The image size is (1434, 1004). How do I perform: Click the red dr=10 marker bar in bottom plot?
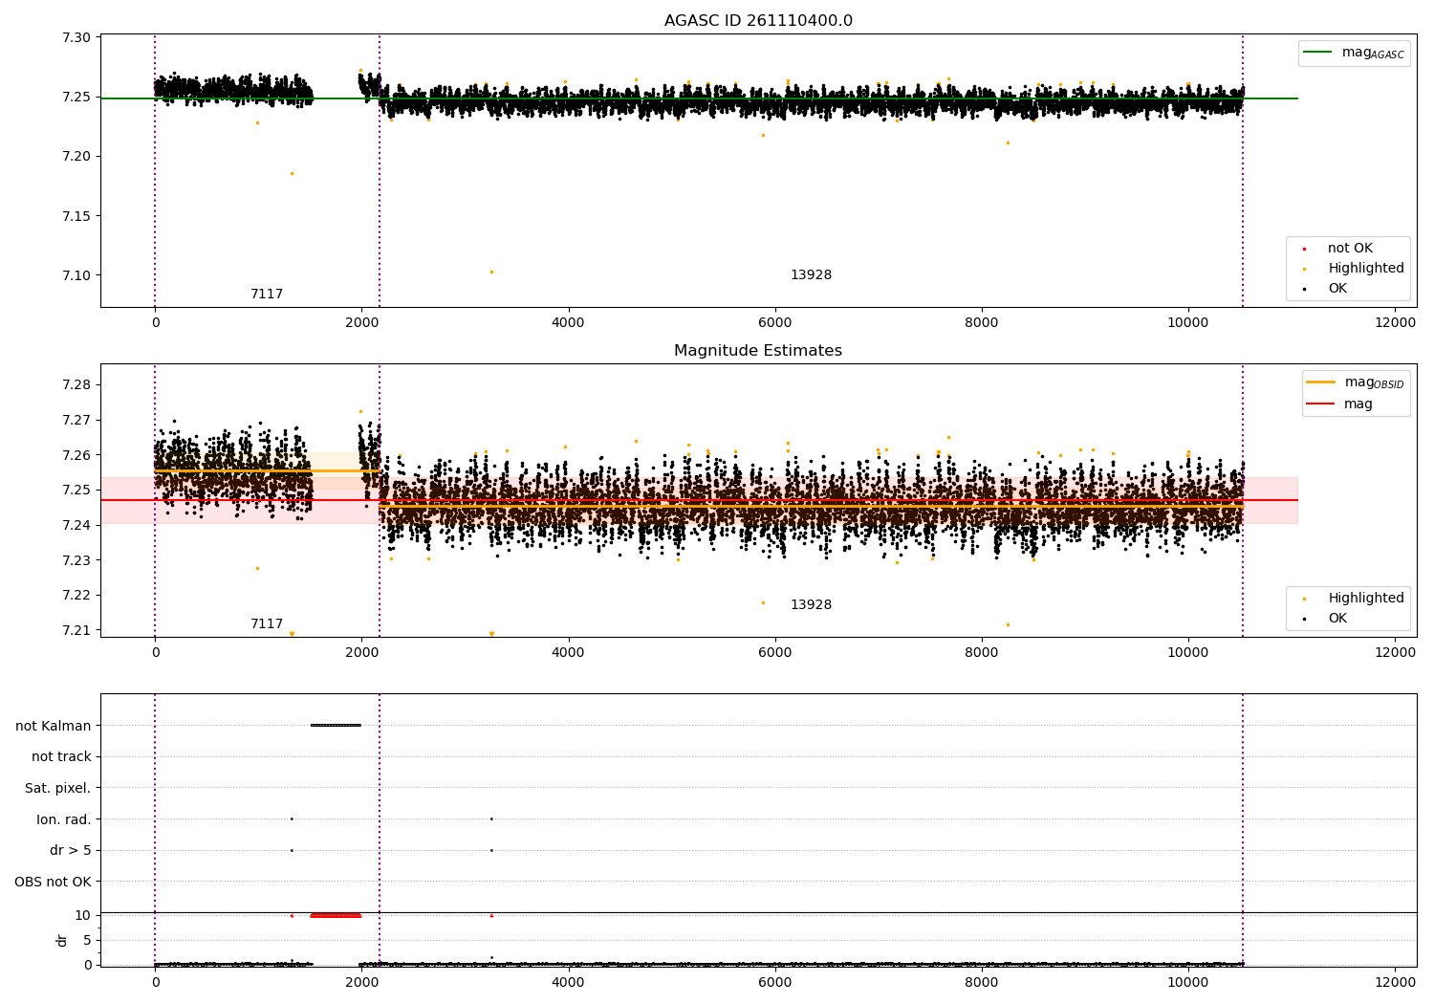click(x=336, y=916)
